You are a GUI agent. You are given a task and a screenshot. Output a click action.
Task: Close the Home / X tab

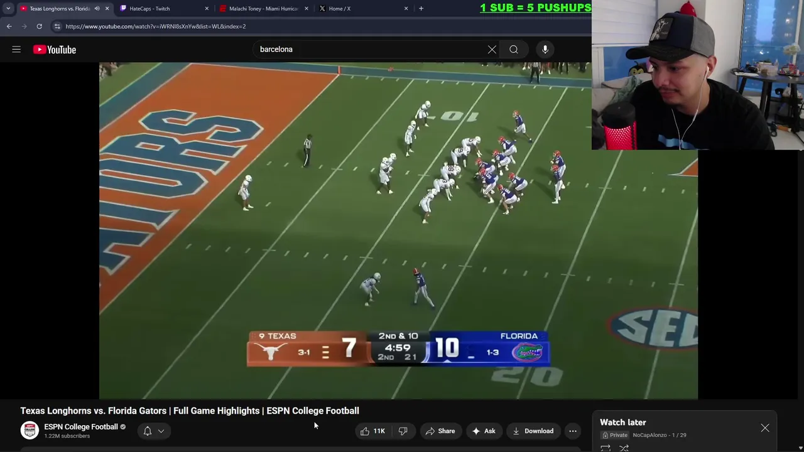(x=406, y=9)
